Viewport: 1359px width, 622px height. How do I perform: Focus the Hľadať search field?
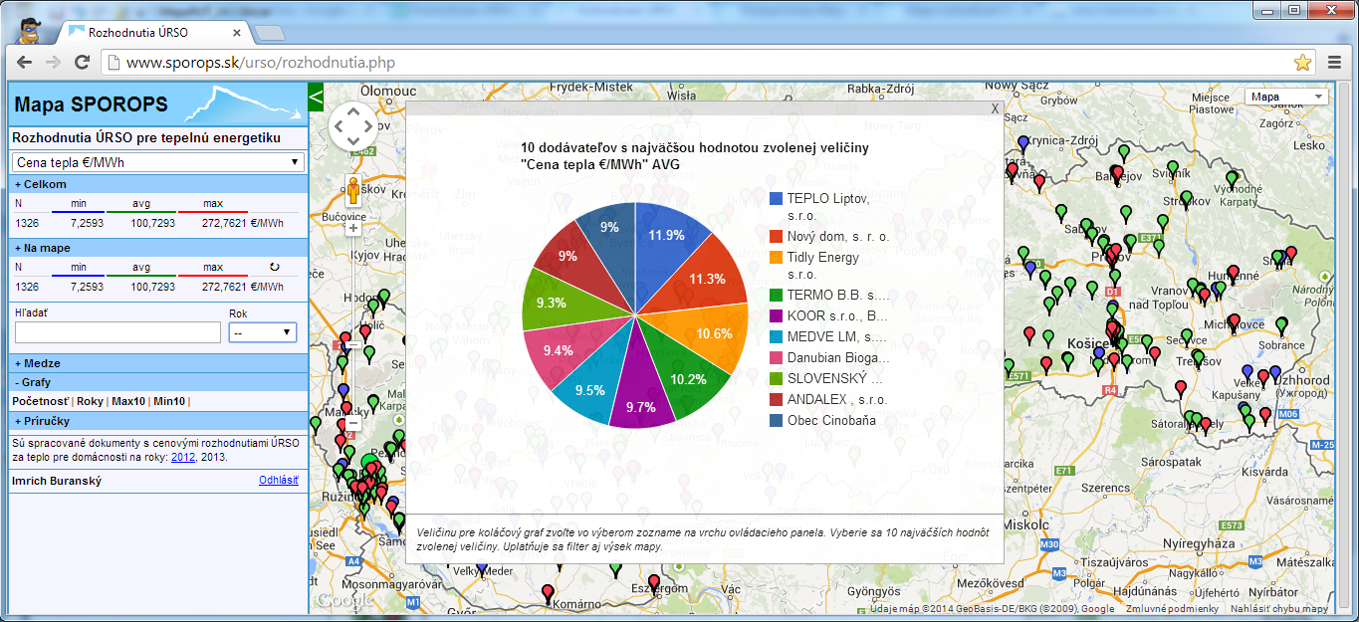click(x=117, y=332)
